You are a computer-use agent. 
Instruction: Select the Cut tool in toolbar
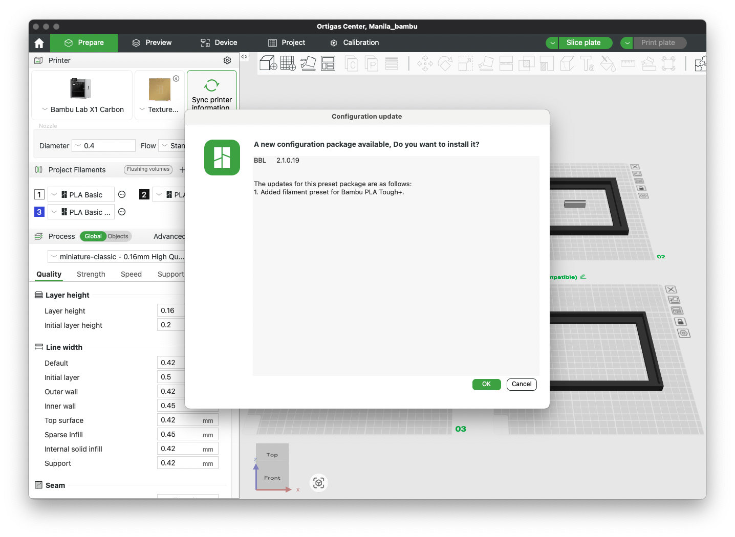506,63
